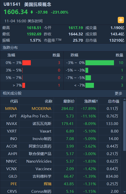This screenshot has height=194, width=126.
Task: Open 更多 to view more constituent stocks
Action: [x=118, y=93]
